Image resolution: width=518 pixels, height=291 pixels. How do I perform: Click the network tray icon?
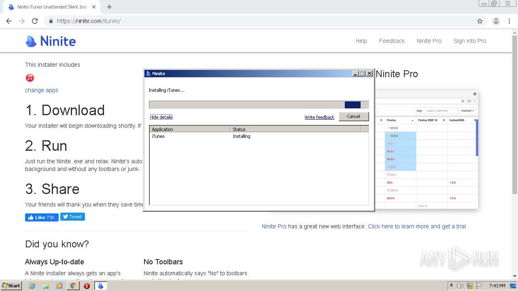[x=470, y=286]
